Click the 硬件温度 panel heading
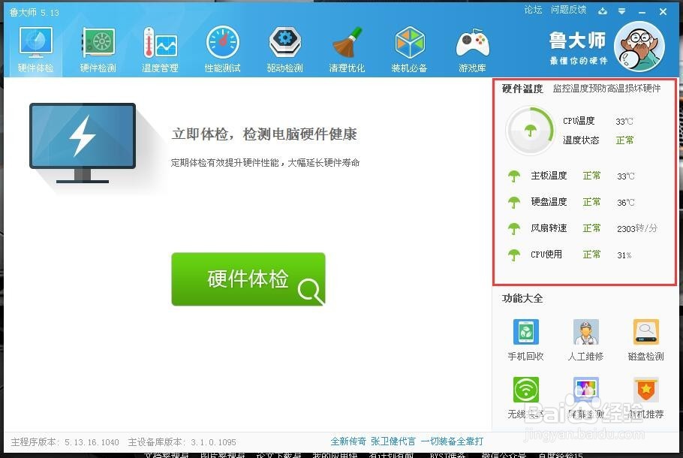 (x=522, y=89)
